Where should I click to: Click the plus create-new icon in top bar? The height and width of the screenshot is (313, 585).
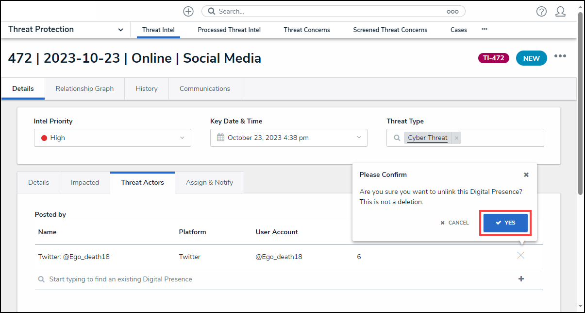pos(188,11)
